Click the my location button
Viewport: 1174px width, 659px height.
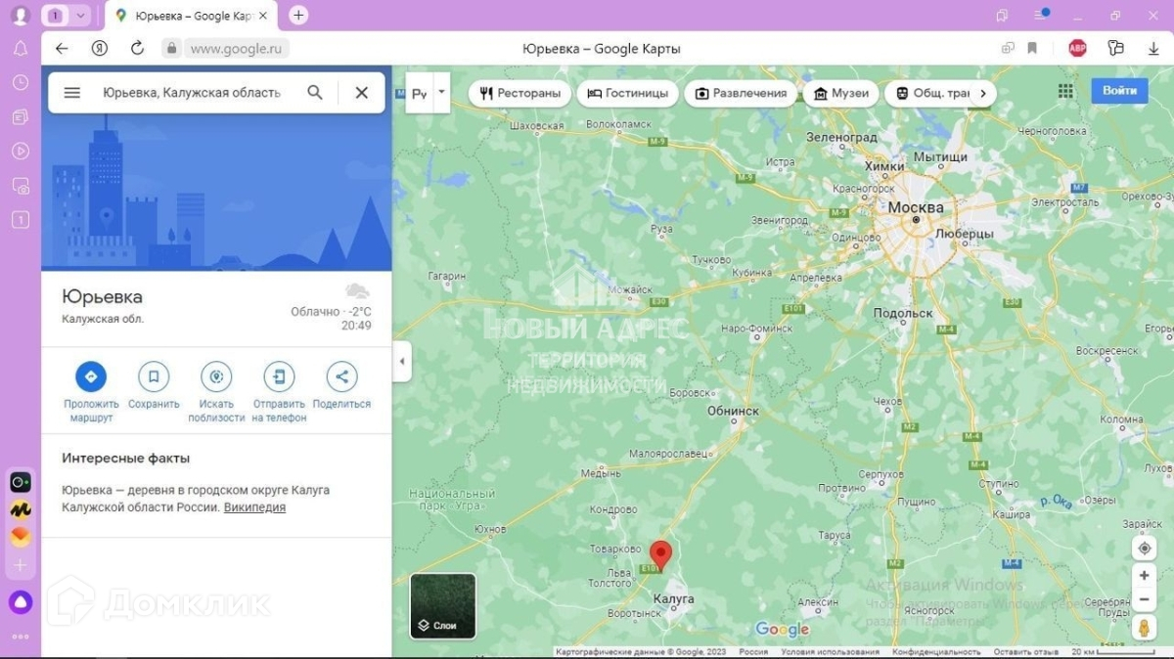(x=1144, y=549)
